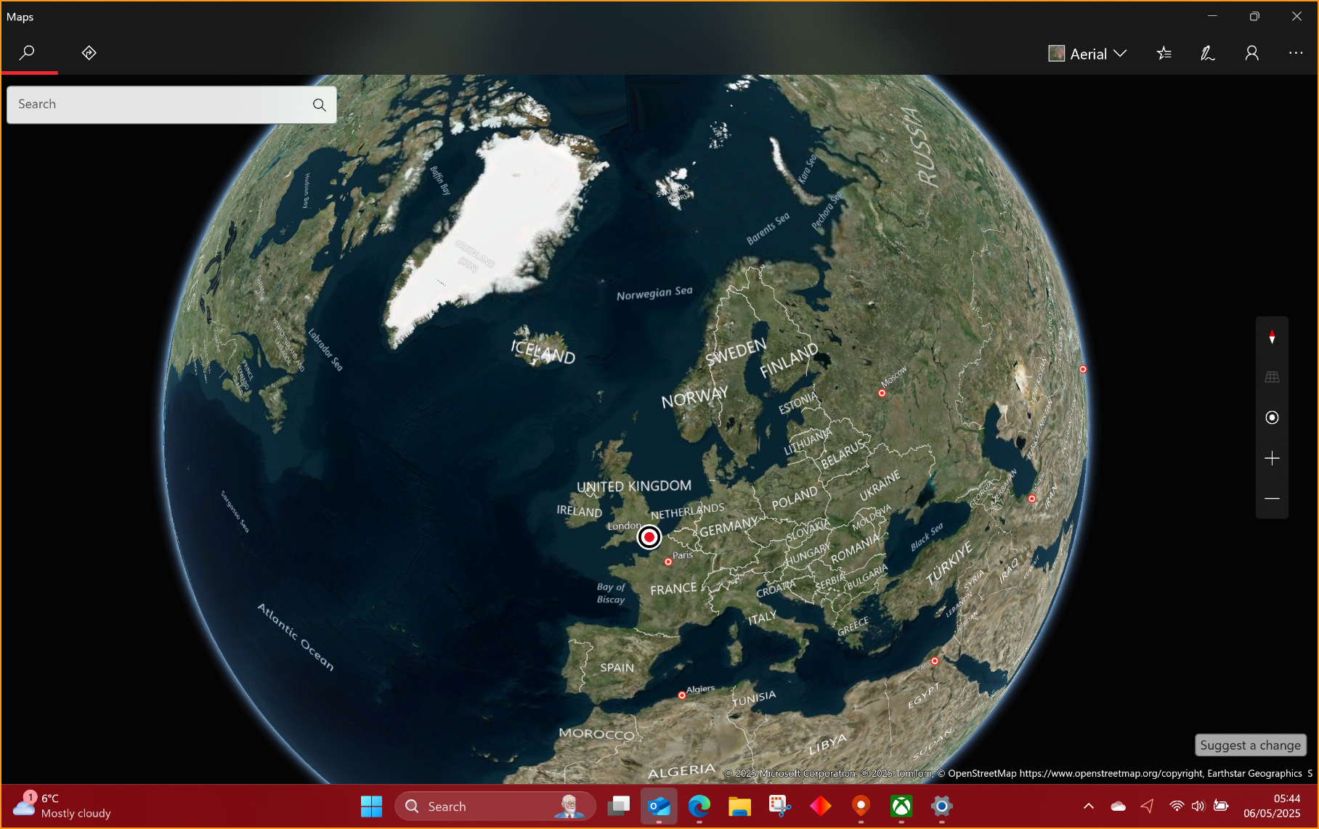Click the search box magnifier button
The width and height of the screenshot is (1319, 829).
319,105
